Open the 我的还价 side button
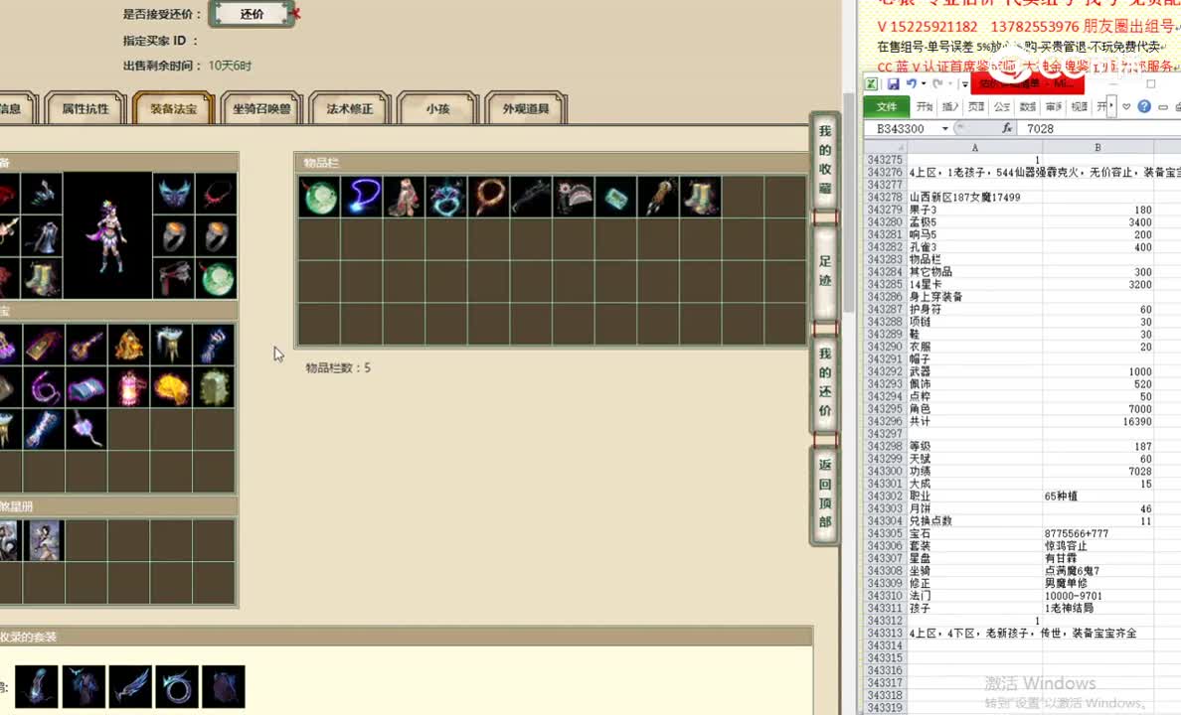The height and width of the screenshot is (715, 1181). click(x=825, y=382)
